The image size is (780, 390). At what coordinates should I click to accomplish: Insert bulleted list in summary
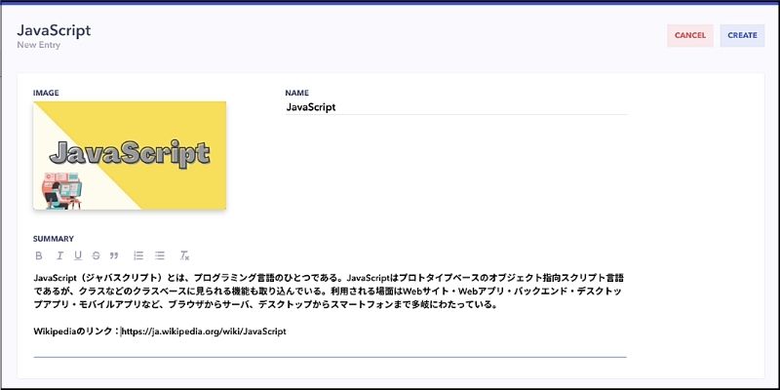160,255
